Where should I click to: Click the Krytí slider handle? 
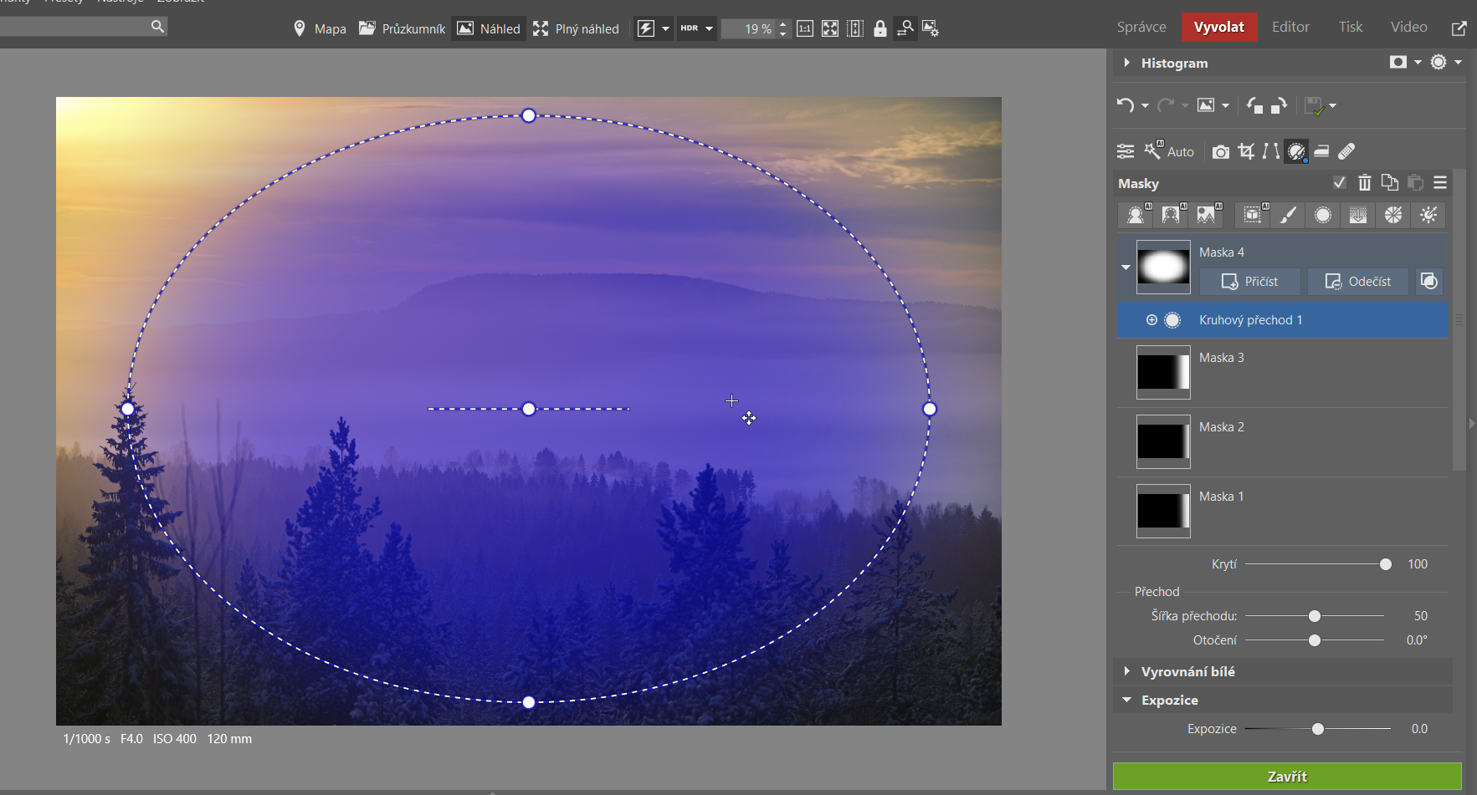click(x=1386, y=564)
